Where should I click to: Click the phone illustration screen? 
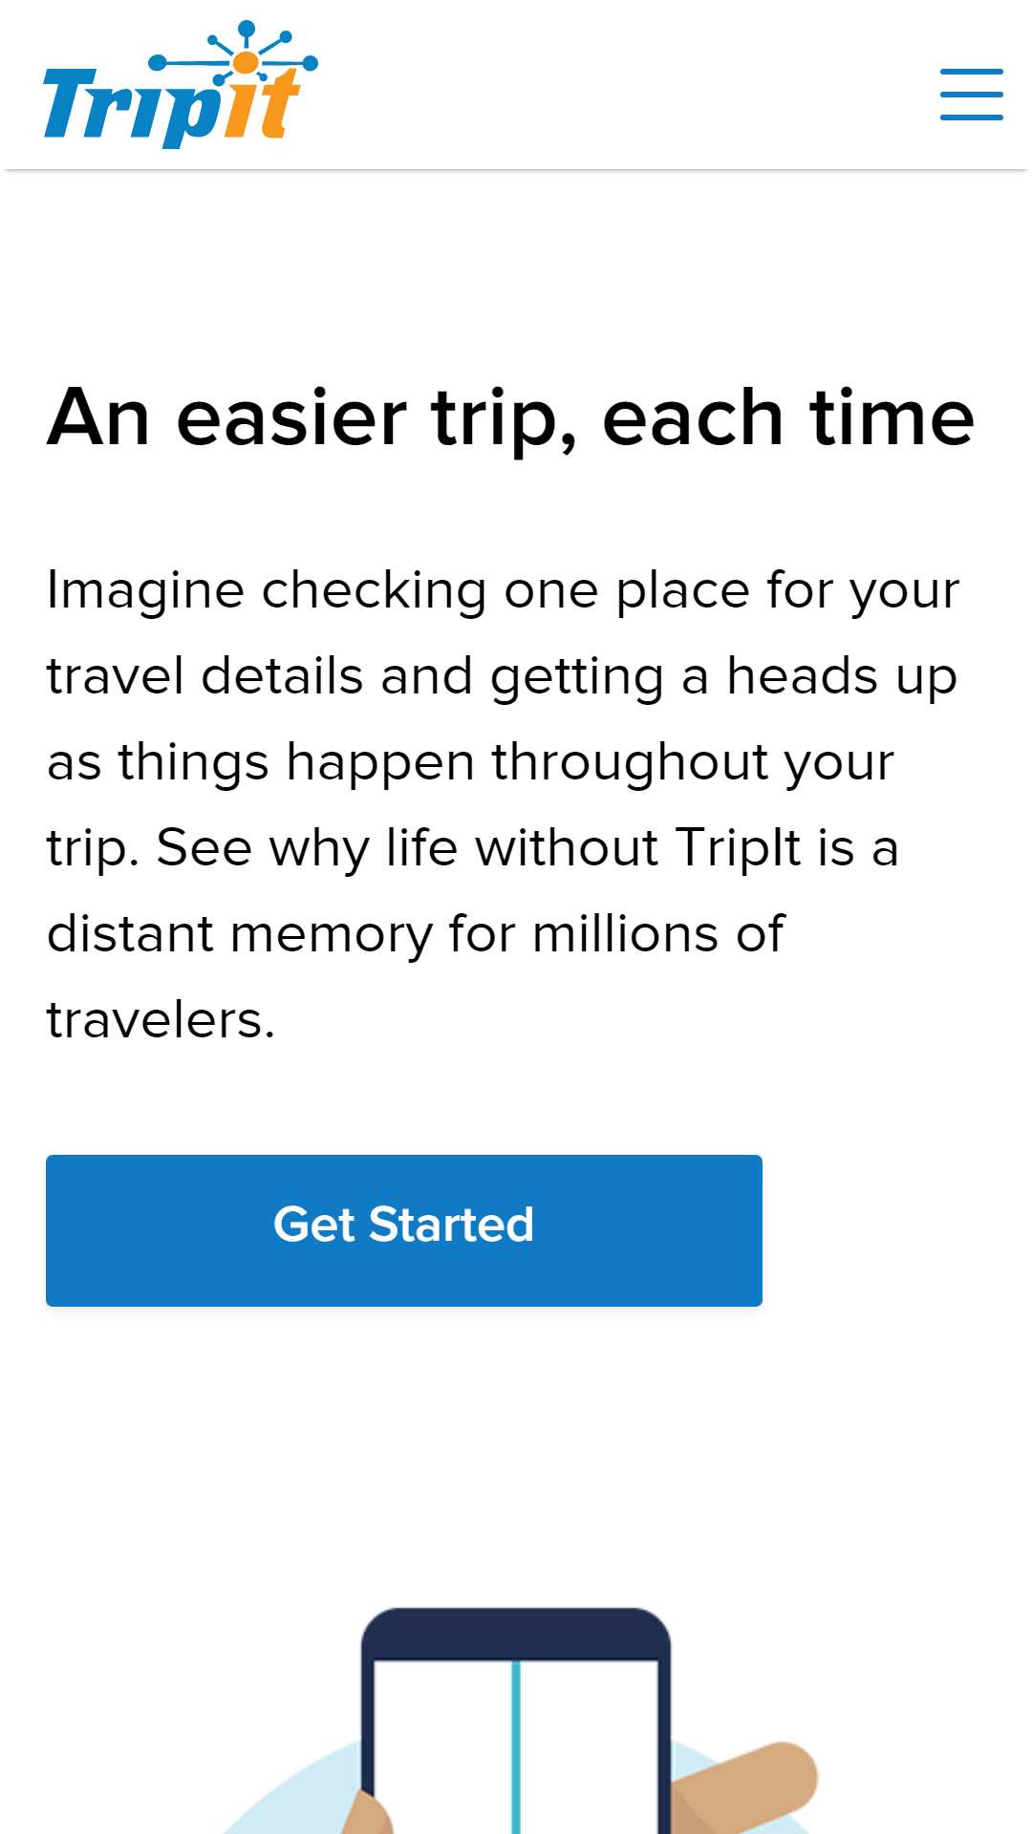516,1746
